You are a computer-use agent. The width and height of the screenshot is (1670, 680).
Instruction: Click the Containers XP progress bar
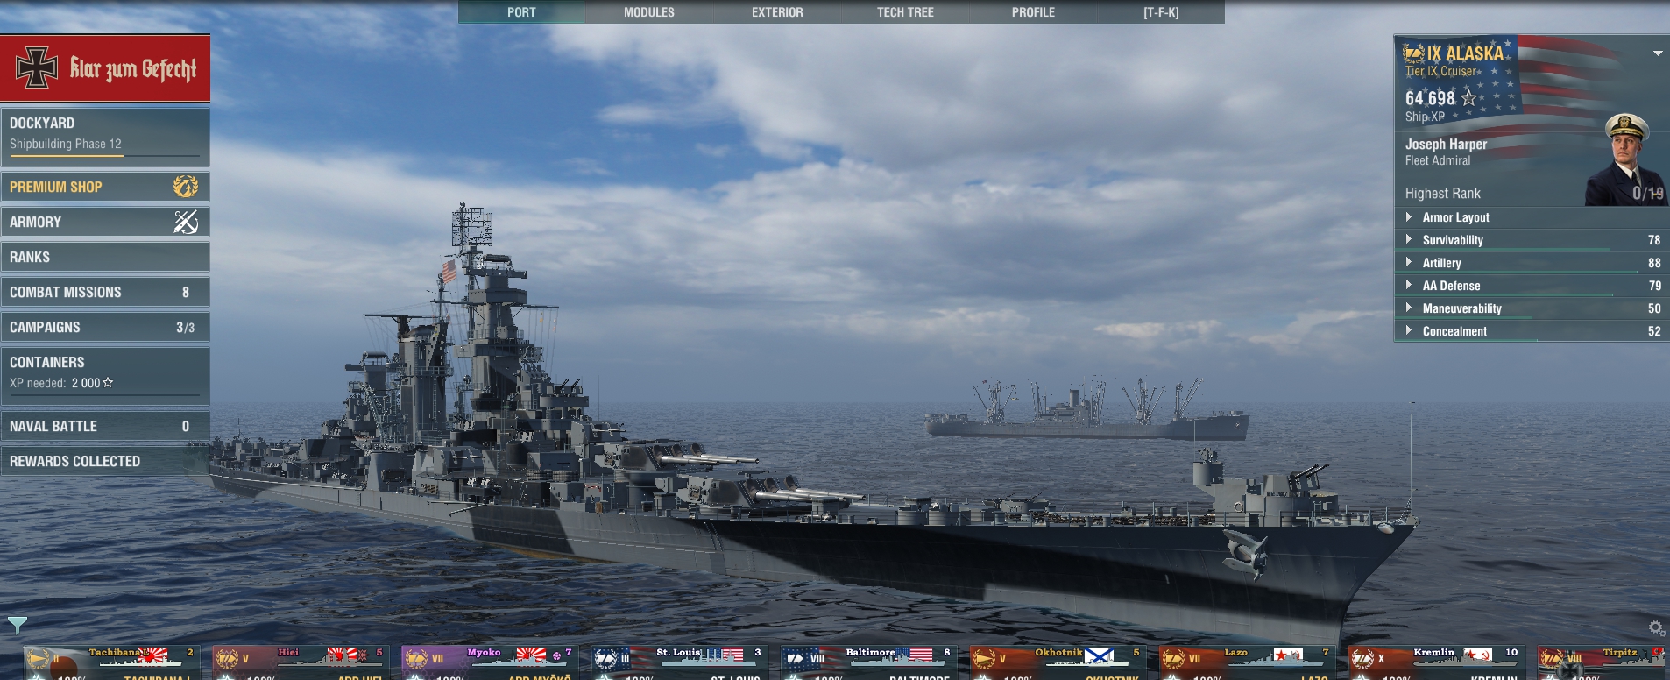104,396
